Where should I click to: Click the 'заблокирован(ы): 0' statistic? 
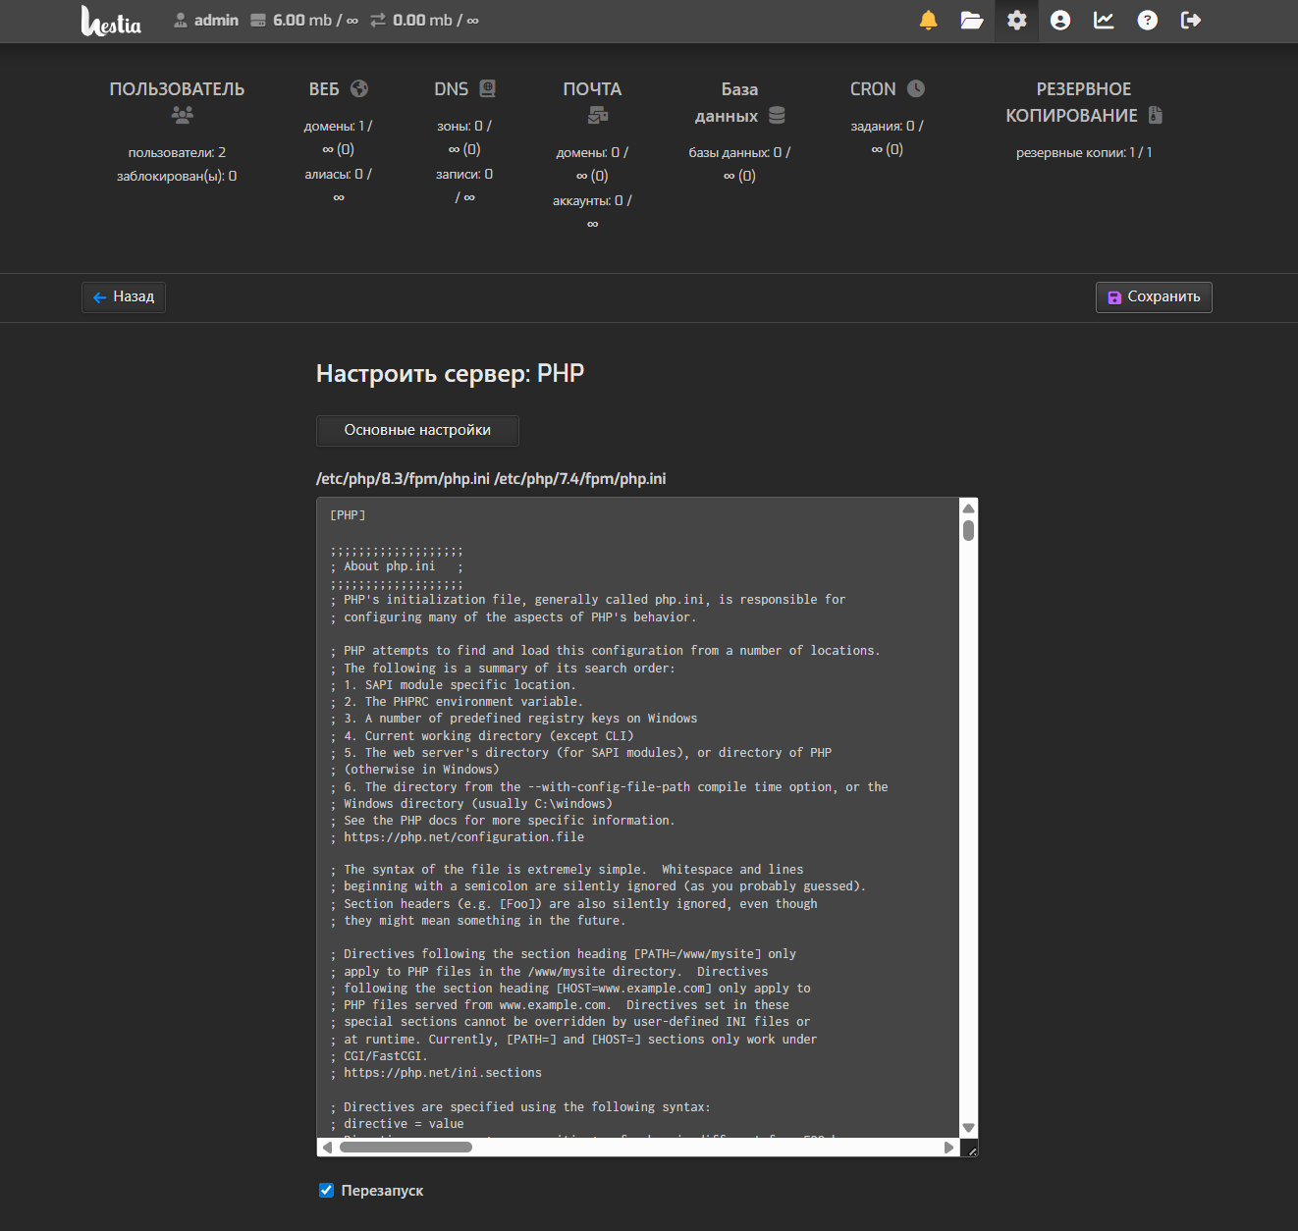click(177, 177)
